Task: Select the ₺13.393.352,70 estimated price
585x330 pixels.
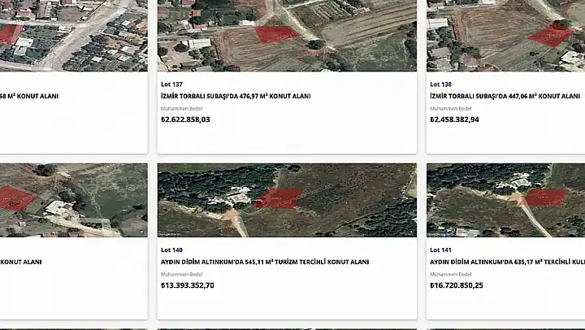Action: tap(188, 285)
